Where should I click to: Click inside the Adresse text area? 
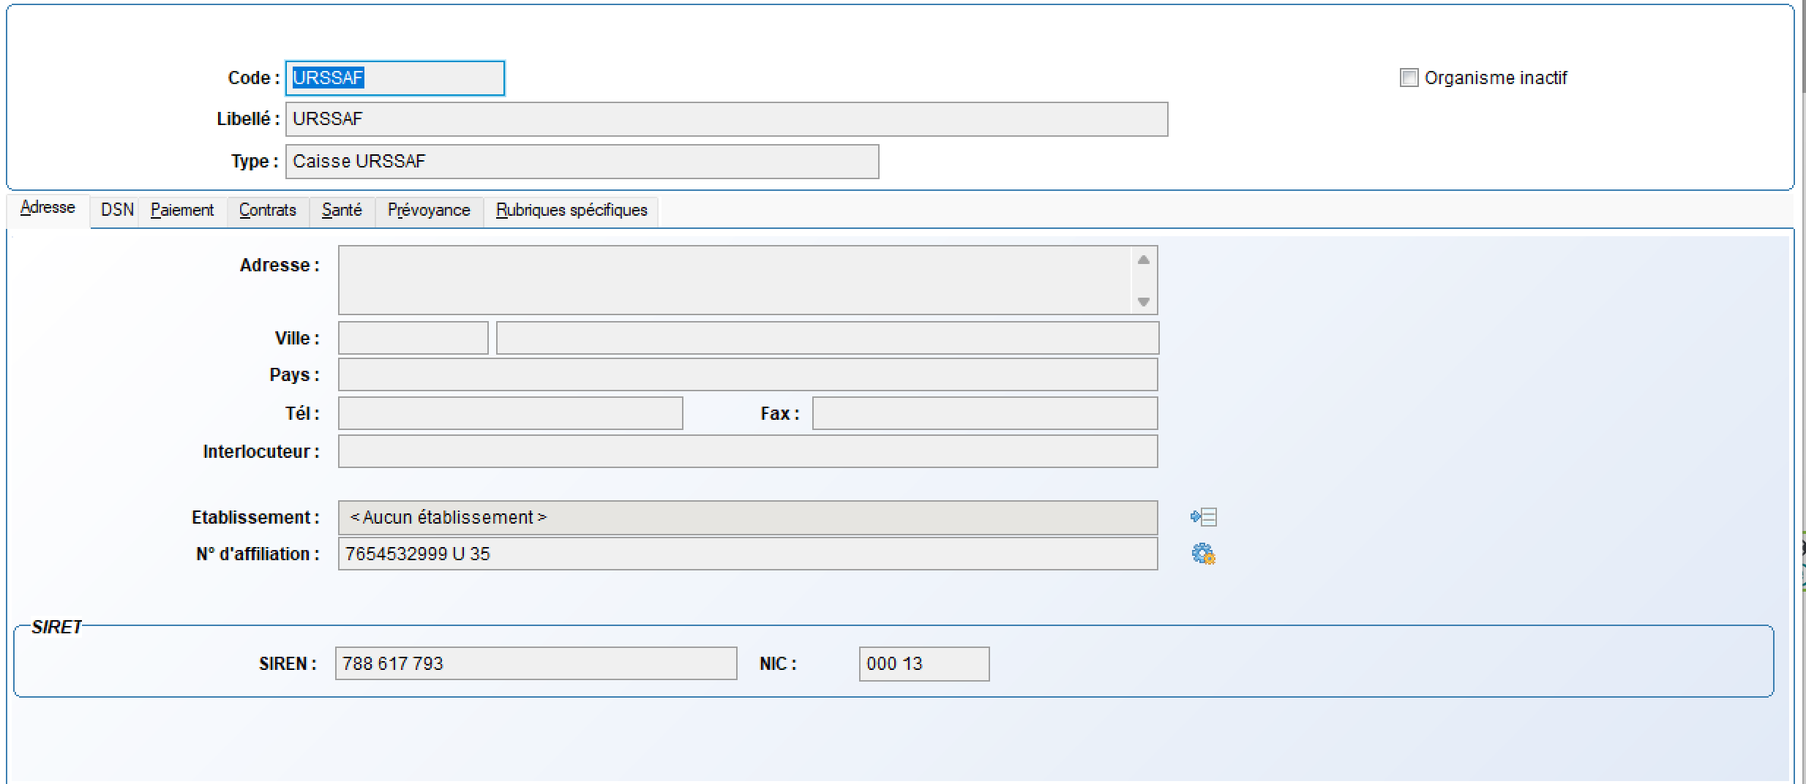[x=735, y=280]
